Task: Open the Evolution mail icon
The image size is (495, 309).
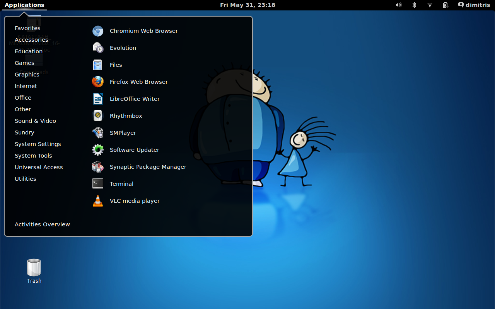Action: tap(98, 48)
